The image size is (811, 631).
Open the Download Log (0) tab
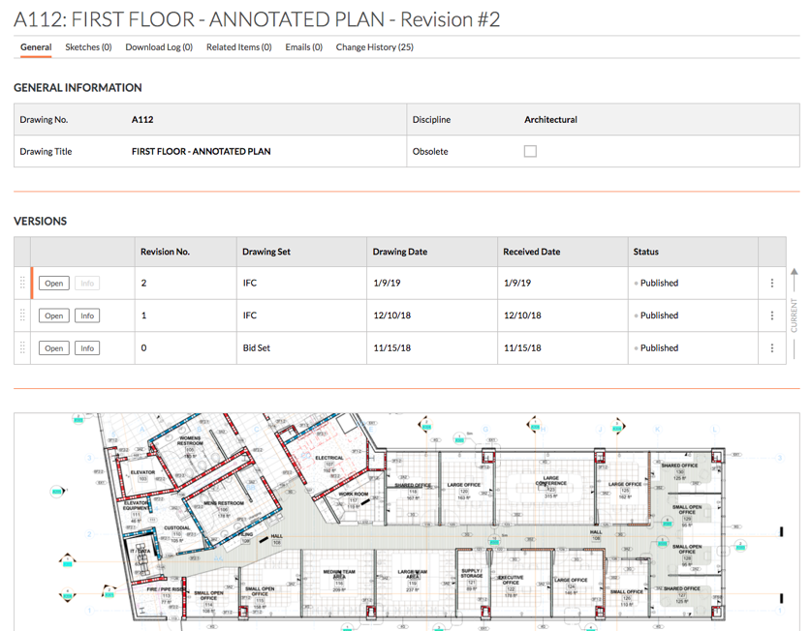click(159, 46)
